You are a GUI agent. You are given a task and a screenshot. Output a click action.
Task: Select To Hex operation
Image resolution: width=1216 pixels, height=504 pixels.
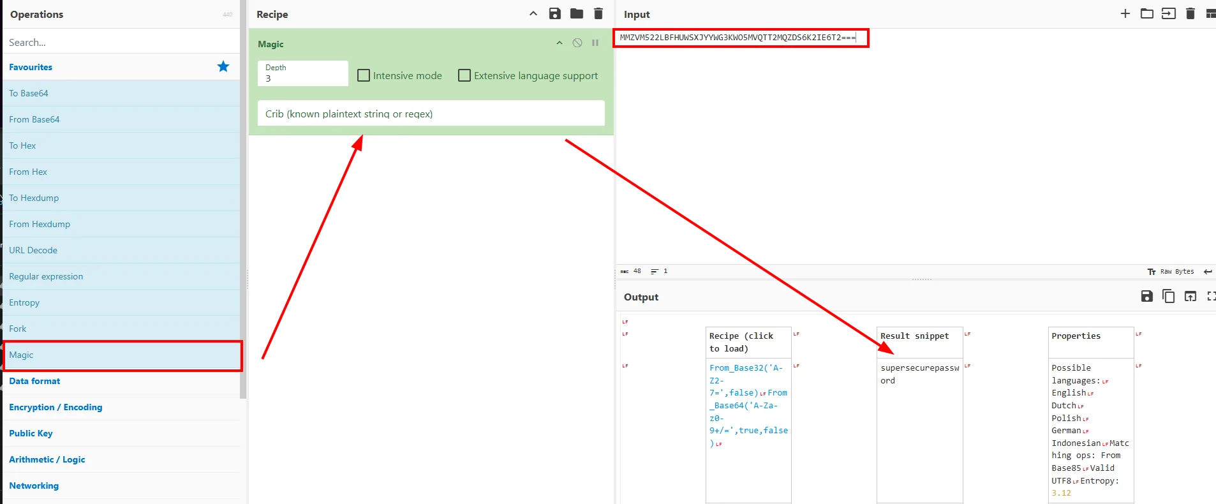tap(121, 145)
